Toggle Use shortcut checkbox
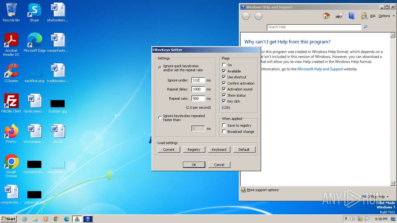 coord(224,77)
